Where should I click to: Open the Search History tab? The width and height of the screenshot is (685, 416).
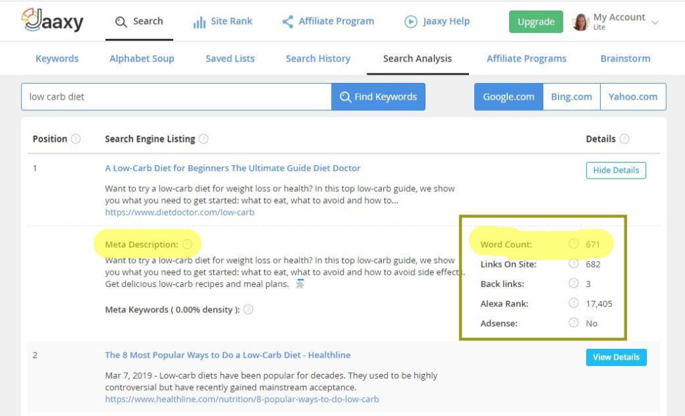pos(318,59)
